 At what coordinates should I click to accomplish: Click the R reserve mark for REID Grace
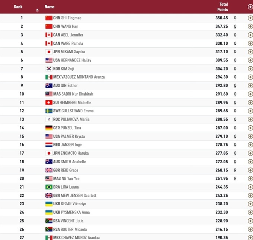[x=235, y=170]
